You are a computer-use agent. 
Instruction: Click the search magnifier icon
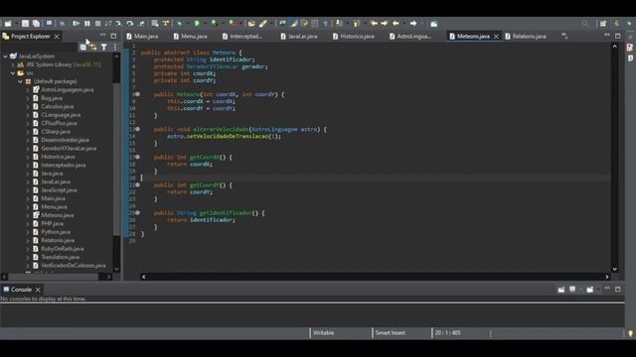[584, 24]
